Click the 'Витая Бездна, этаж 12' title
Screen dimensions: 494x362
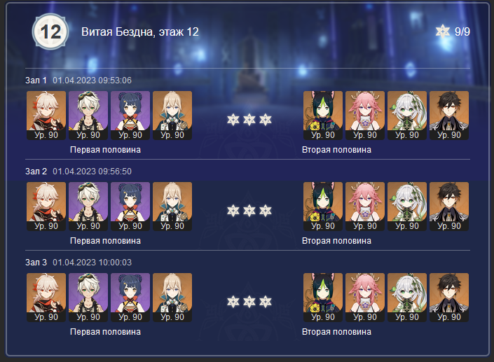point(140,32)
